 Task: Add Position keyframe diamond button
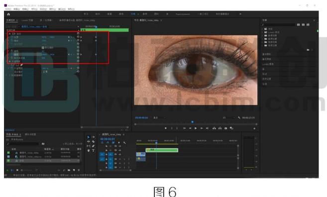(71, 37)
